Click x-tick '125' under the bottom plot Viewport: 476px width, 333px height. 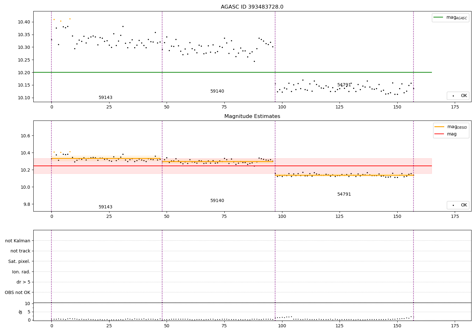[339, 326]
